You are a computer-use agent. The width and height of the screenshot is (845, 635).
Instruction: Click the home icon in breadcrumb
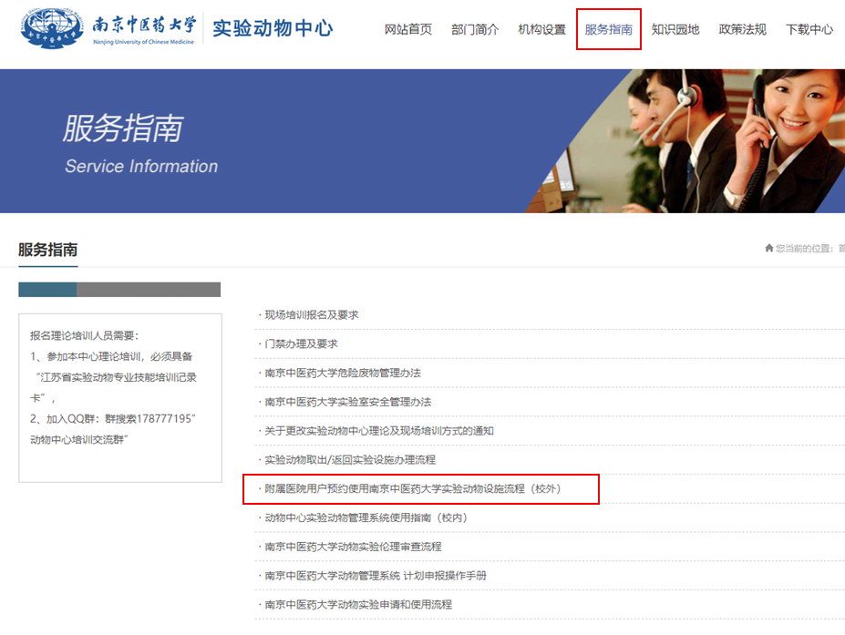coord(769,249)
